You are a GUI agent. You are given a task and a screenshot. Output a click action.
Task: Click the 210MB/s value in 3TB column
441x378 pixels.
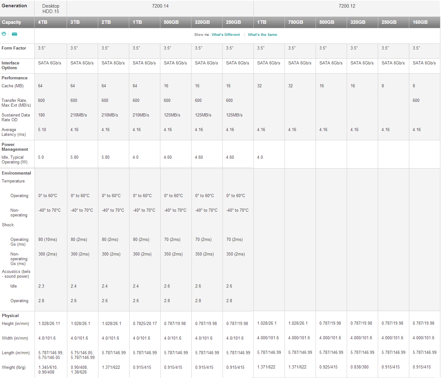[x=78, y=115]
